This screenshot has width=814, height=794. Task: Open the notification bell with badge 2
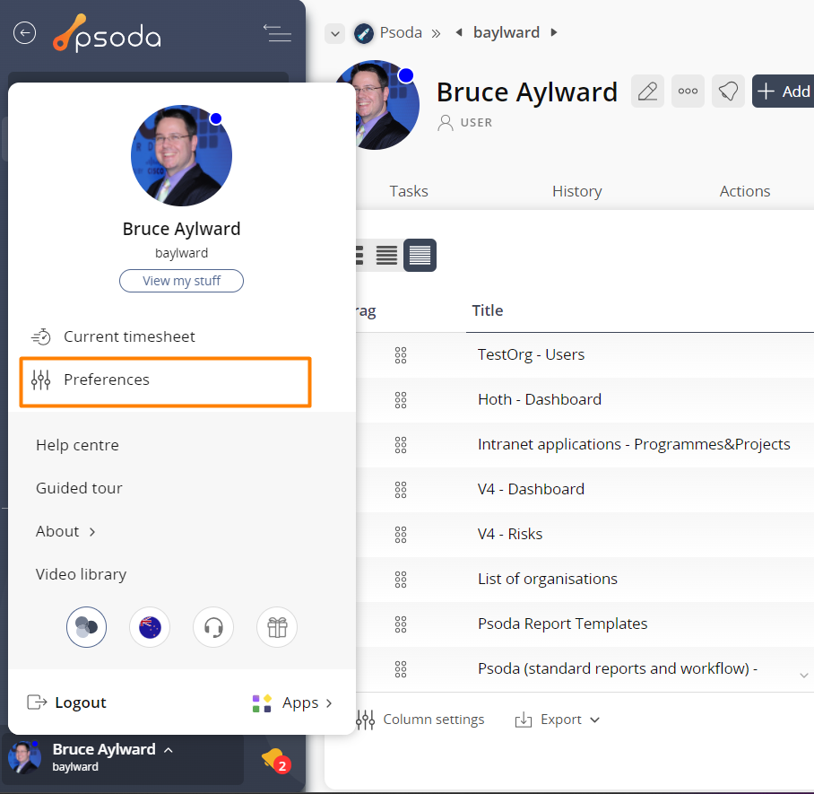tap(276, 761)
